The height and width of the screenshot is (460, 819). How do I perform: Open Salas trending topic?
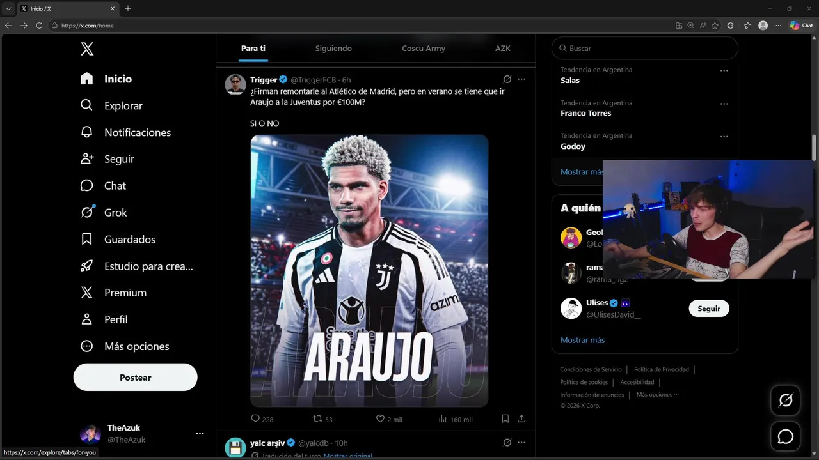pyautogui.click(x=570, y=80)
